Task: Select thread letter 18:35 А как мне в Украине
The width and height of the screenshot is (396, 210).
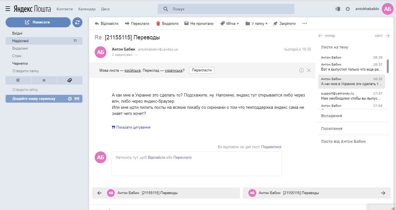Action: (352, 81)
